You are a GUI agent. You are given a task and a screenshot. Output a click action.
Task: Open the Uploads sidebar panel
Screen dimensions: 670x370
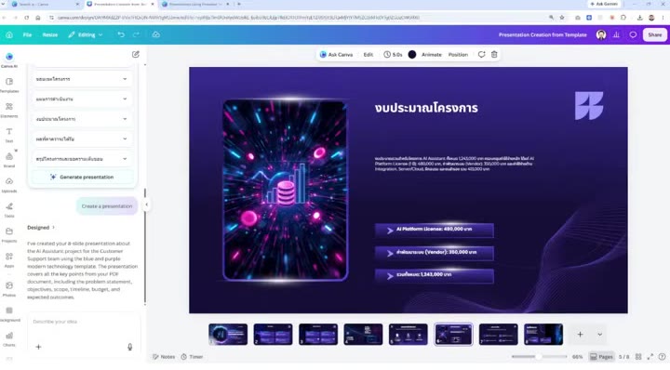coord(9,185)
